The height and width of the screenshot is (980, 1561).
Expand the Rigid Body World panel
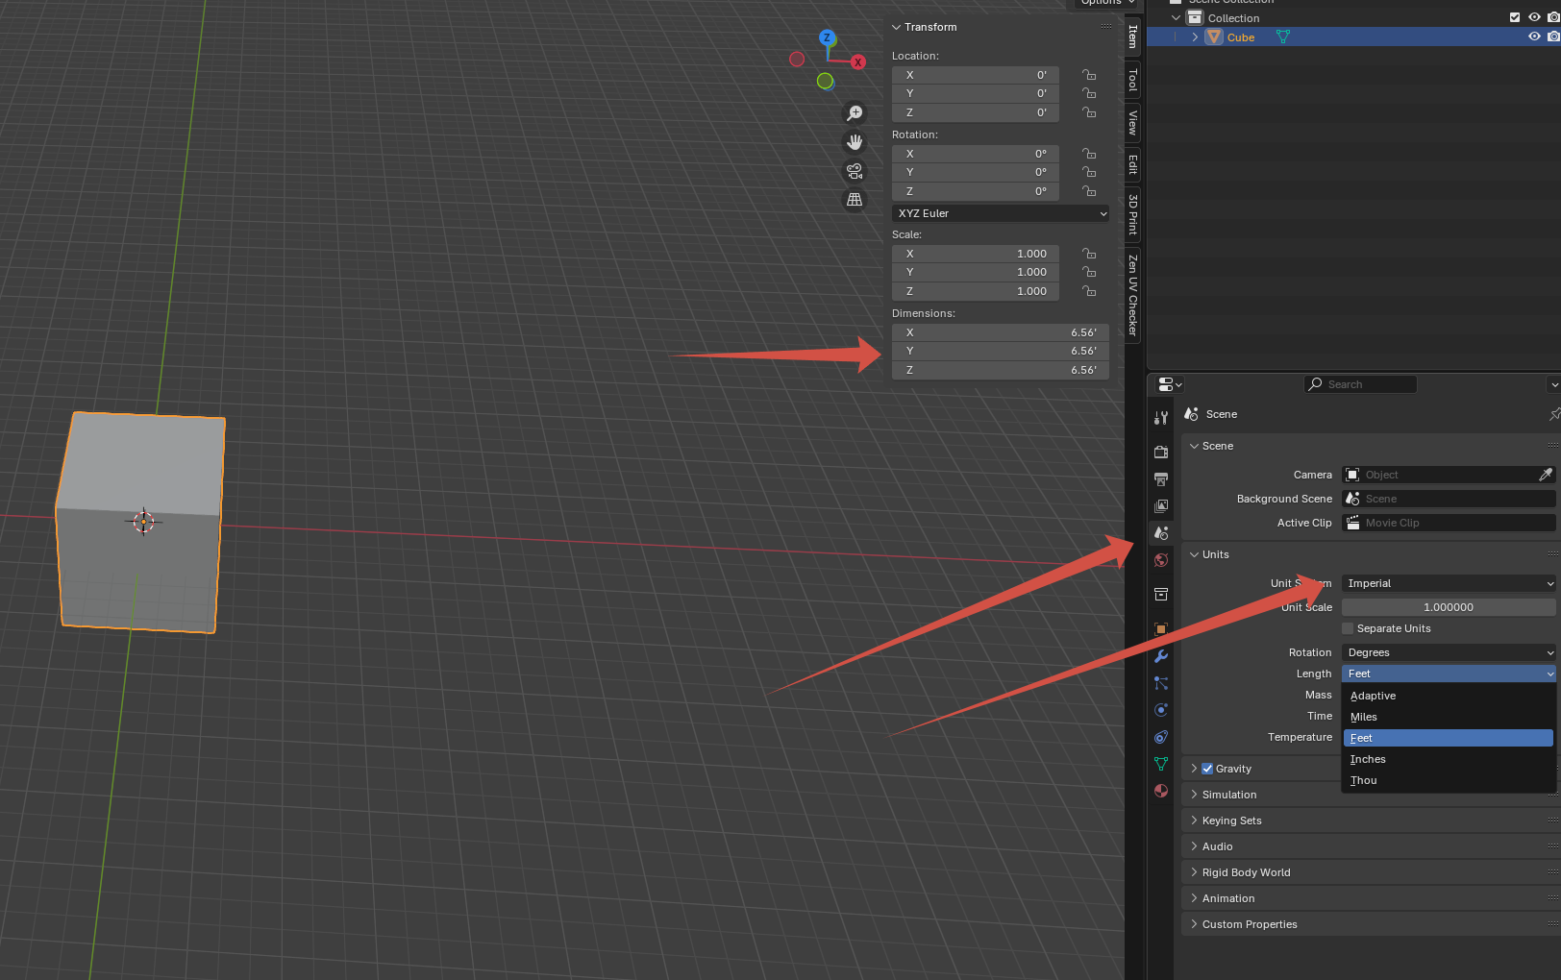(1246, 872)
